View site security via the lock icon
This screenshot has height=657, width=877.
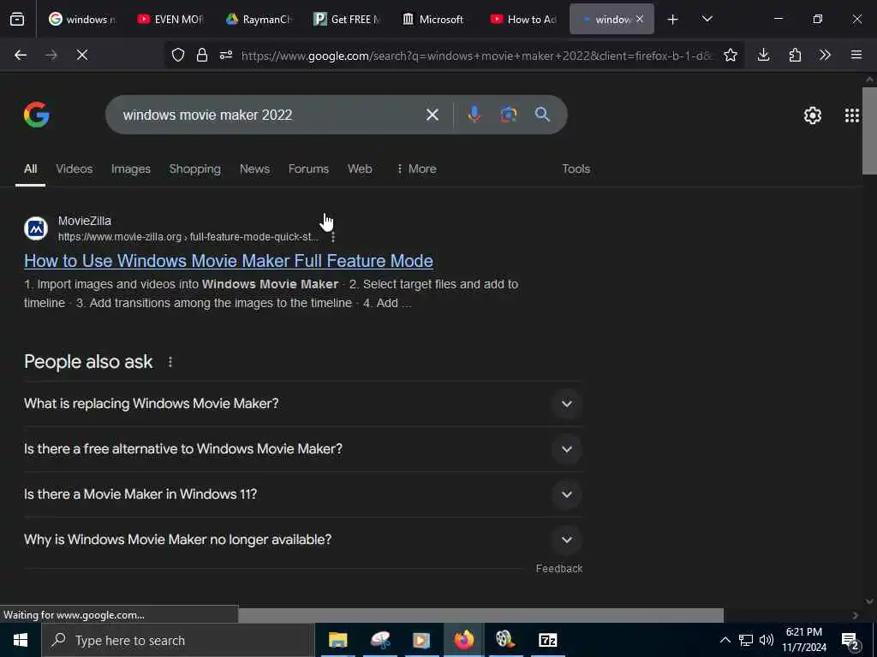[202, 55]
